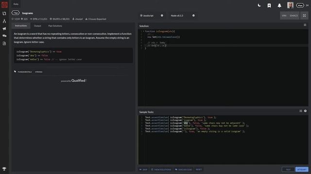Image resolution: width=311 pixels, height=174 pixels.
Task: Toggle fullscreen layout button near EMACS
Action: [304, 15]
